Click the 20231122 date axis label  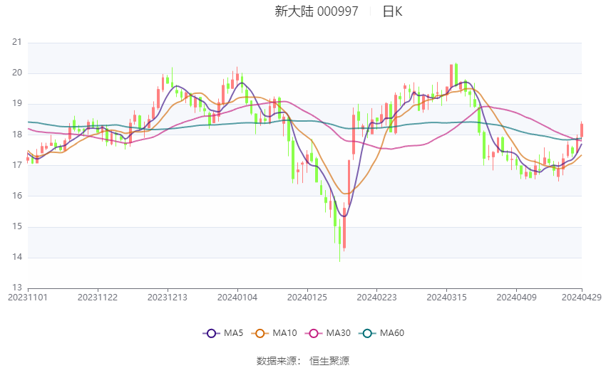coord(98,298)
